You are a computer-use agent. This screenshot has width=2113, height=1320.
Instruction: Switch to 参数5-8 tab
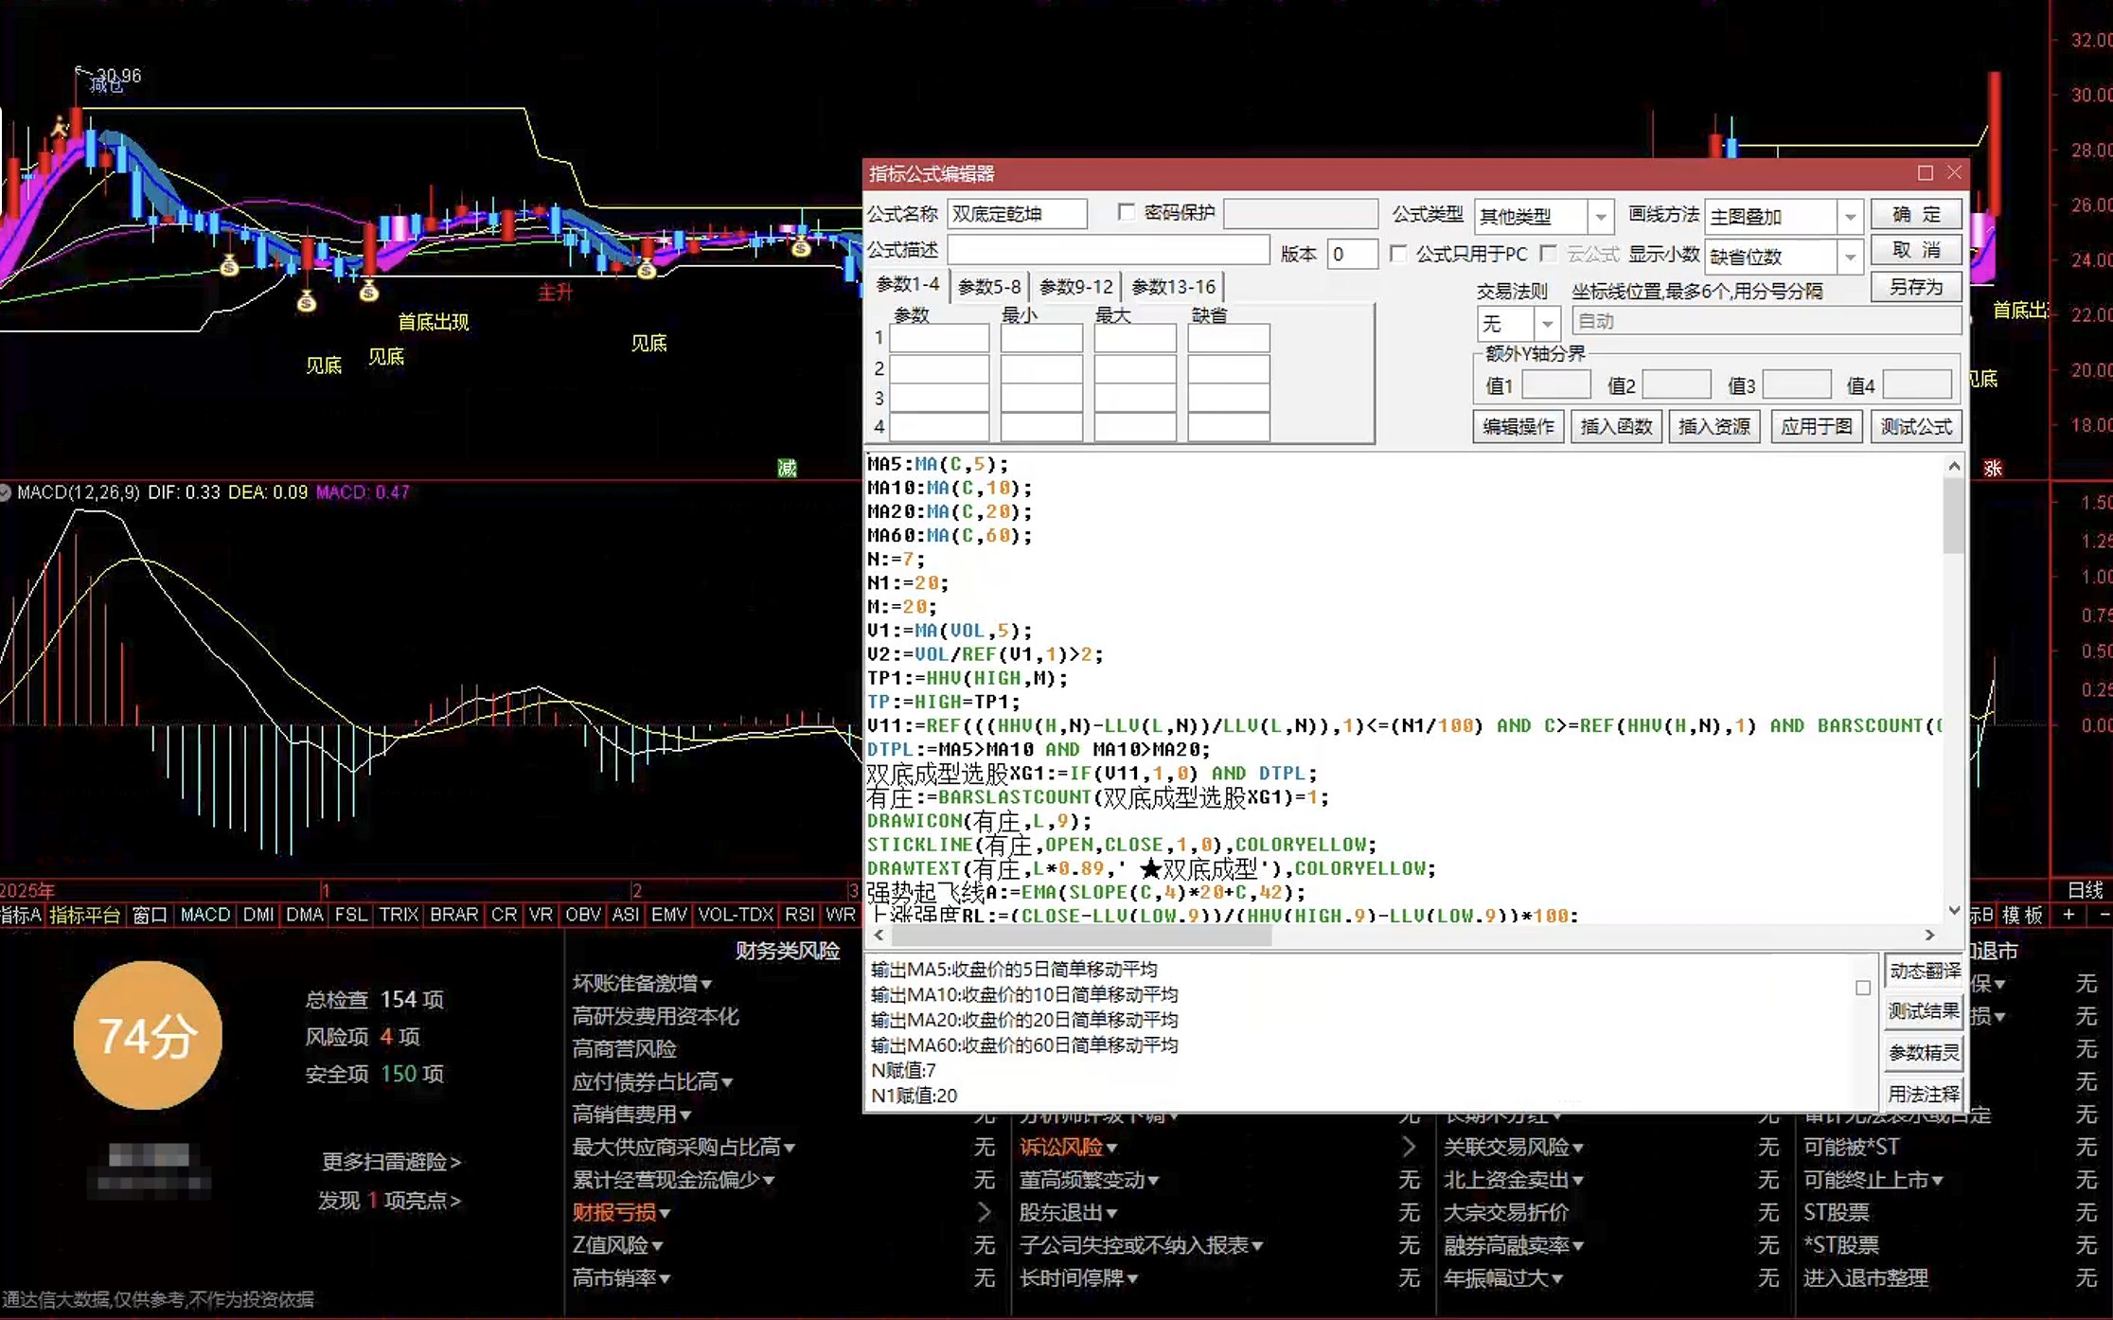coord(989,286)
